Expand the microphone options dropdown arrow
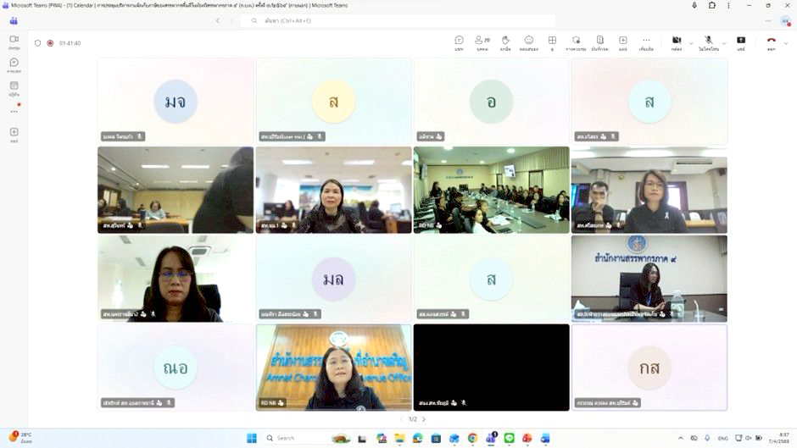Viewport: 797px width, 448px height. (x=722, y=42)
